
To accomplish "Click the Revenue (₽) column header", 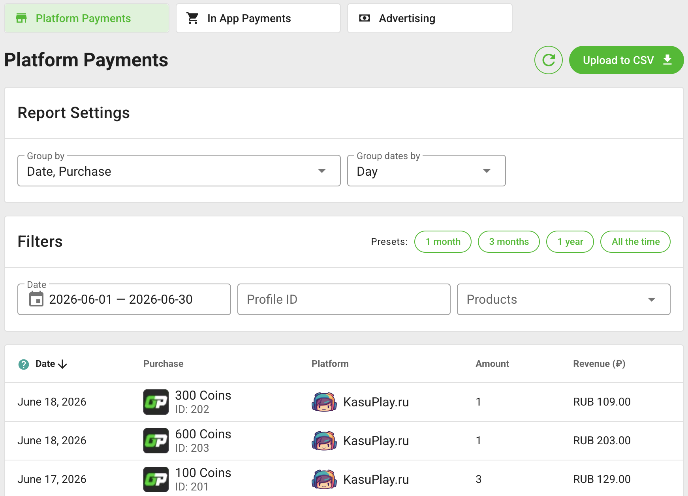I will pyautogui.click(x=599, y=364).
